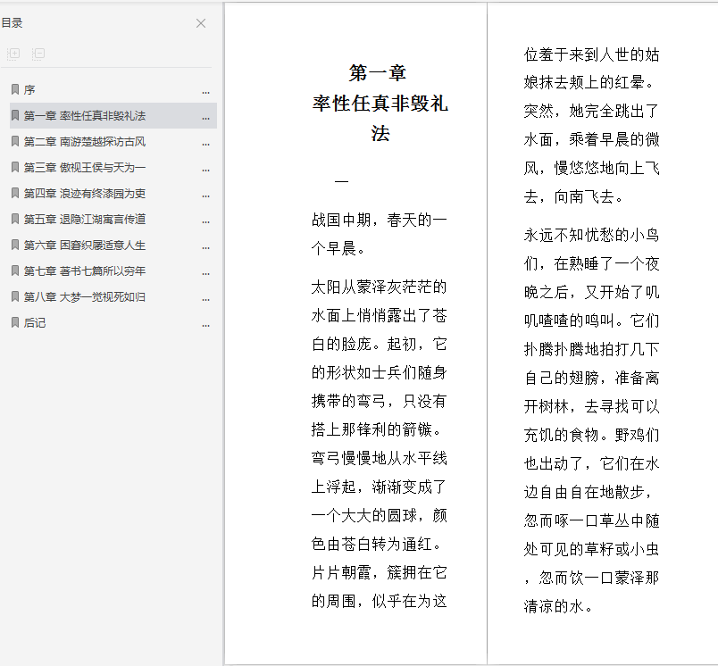718x666 pixels.
Task: Click the line 永远不知忧愁的小鸟
Action: click(591, 236)
